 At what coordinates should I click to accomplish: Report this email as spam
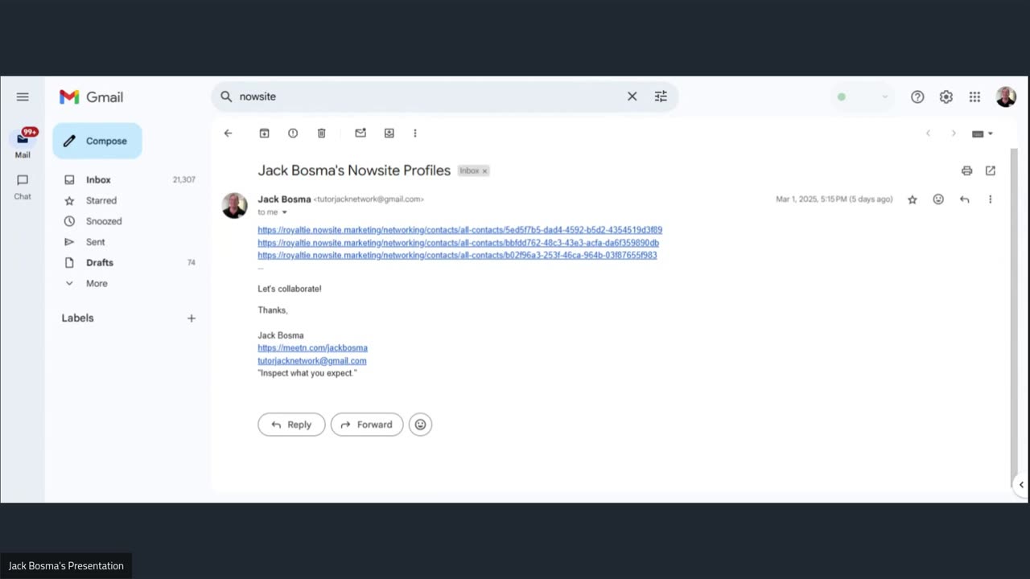click(293, 133)
